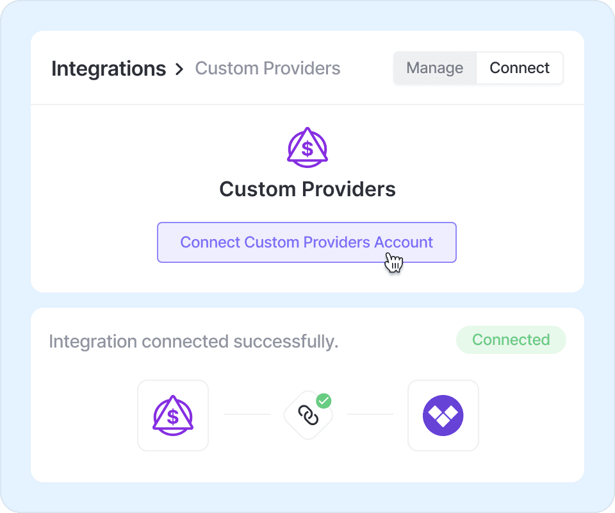Click the connector line left of the link icon
The height and width of the screenshot is (513, 615).
click(247, 414)
